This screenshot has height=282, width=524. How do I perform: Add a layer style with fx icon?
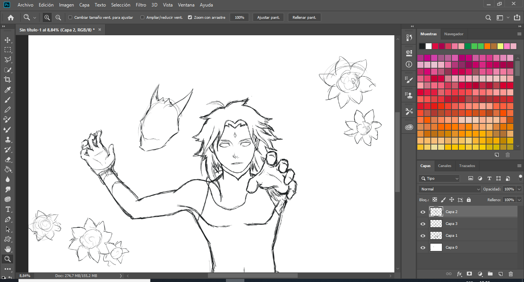[x=459, y=274]
